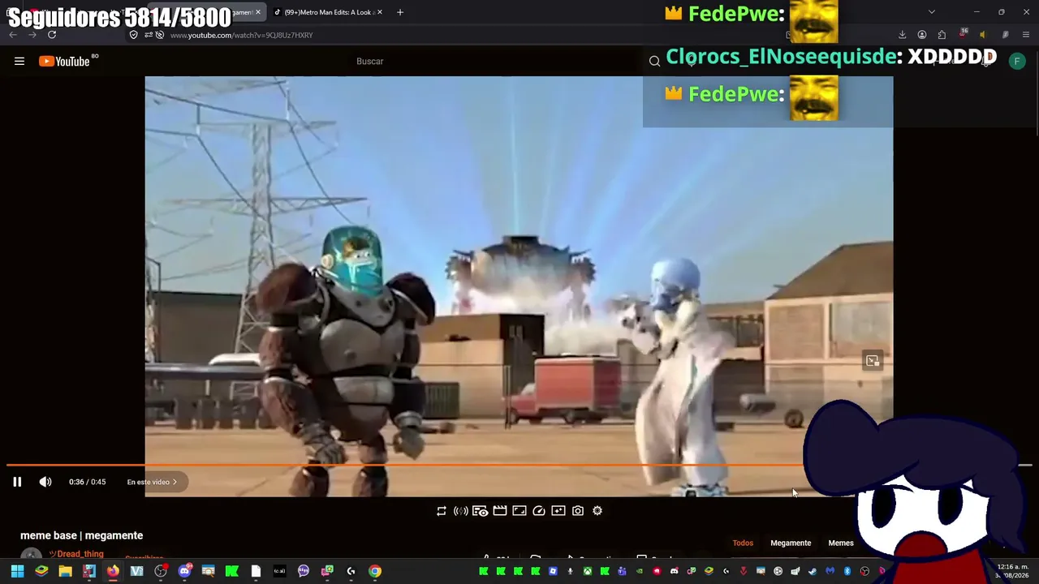Open Logitech G HUB from the taskbar
Viewport: 1039px width, 584px height.
click(351, 571)
